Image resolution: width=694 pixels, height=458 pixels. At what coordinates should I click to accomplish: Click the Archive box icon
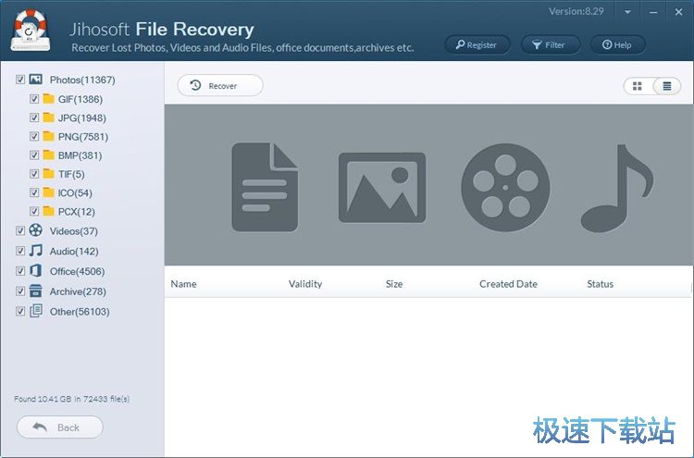click(x=36, y=291)
